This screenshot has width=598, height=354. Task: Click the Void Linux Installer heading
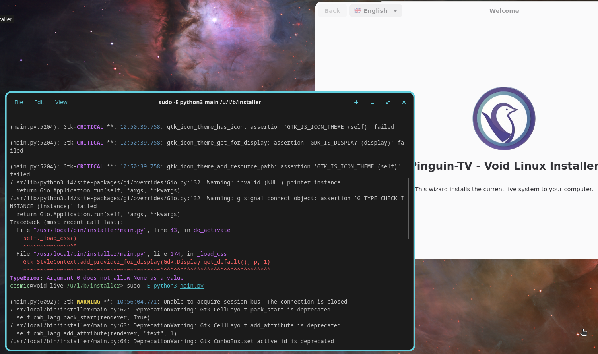[x=505, y=166]
